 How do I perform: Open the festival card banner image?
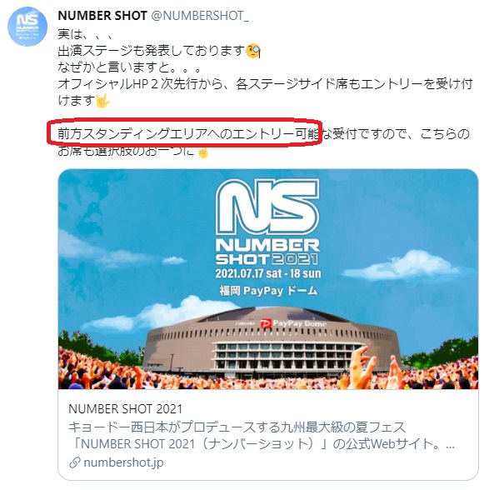point(268,279)
